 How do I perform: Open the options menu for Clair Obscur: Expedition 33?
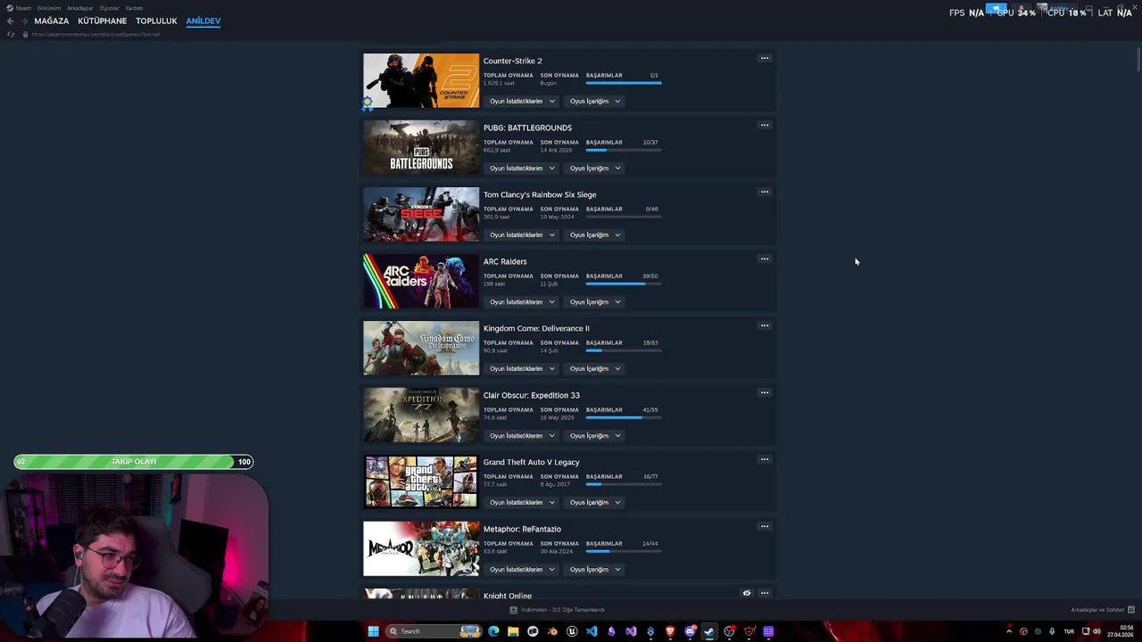(765, 392)
